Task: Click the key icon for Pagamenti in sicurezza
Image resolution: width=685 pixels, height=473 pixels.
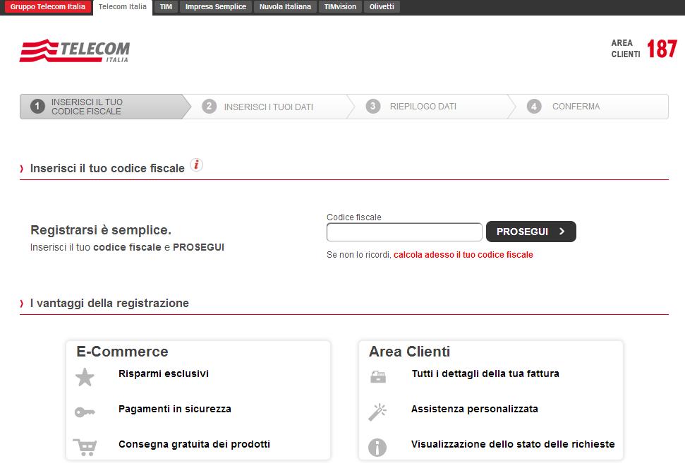Action: point(85,412)
